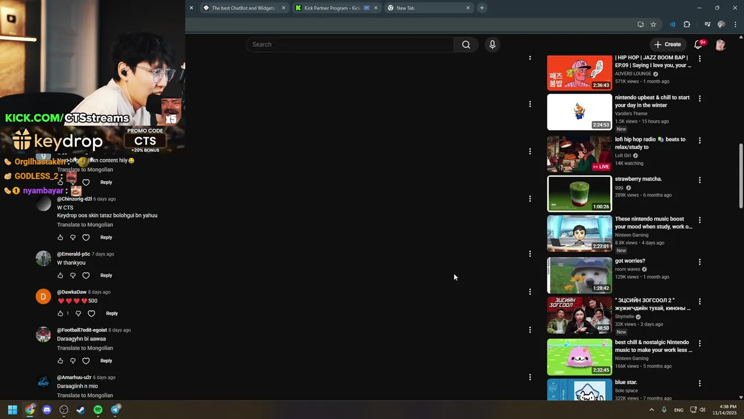The height and width of the screenshot is (419, 744).
Task: Reply to the @Emerald-p5c comment
Action: (x=106, y=275)
